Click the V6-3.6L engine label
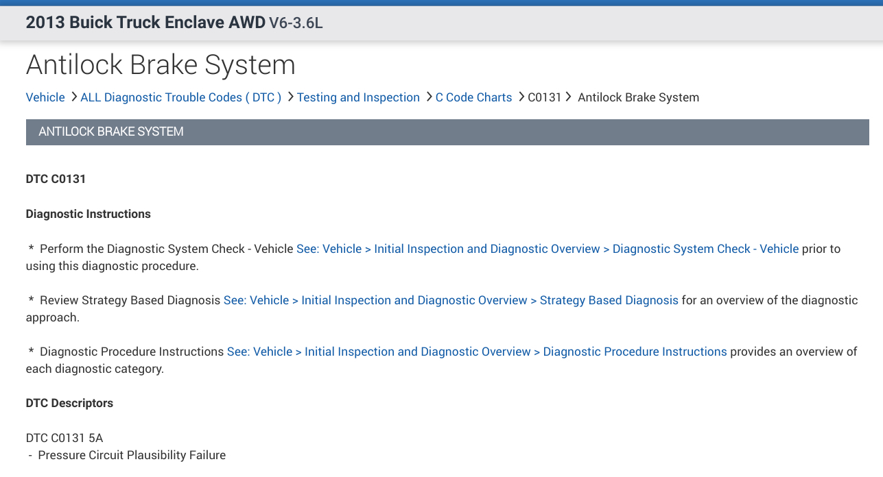Screen dimensions: 883x477 (x=296, y=23)
